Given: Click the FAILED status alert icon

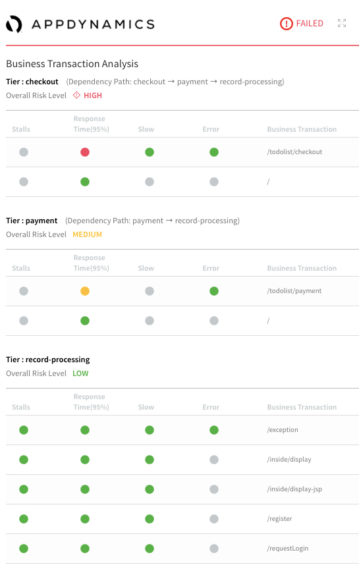Looking at the screenshot, I should coord(286,24).
